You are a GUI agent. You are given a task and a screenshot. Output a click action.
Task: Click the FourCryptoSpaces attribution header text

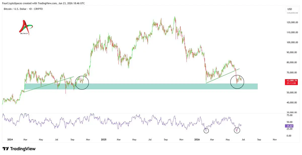(43, 3)
